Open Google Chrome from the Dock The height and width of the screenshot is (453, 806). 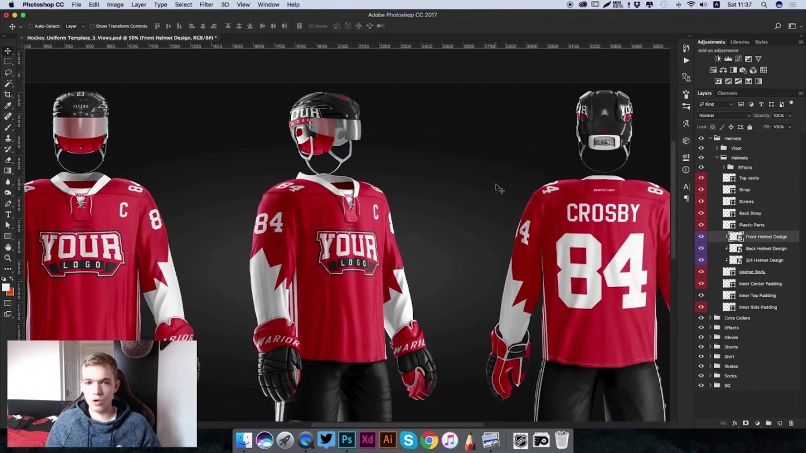click(429, 441)
